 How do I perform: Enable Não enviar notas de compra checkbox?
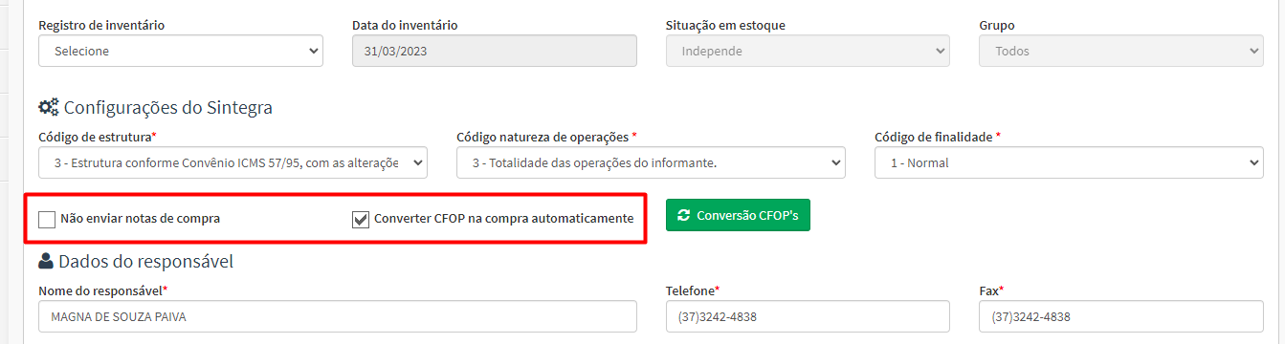47,220
